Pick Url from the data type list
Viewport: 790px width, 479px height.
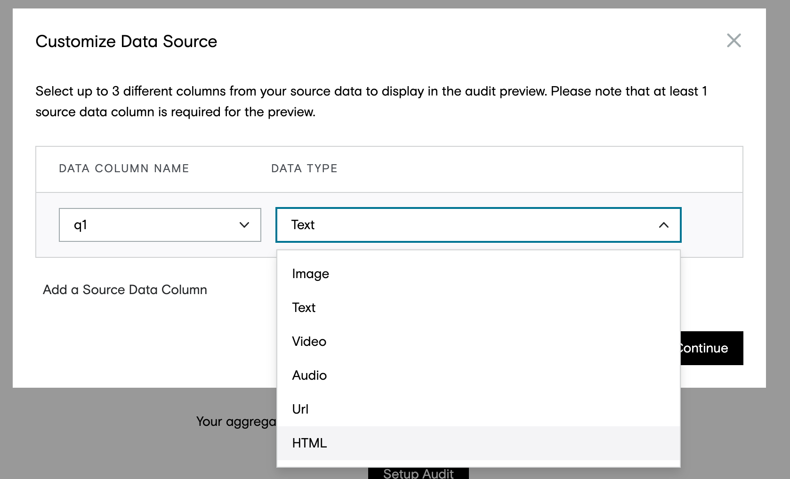[x=478, y=409]
